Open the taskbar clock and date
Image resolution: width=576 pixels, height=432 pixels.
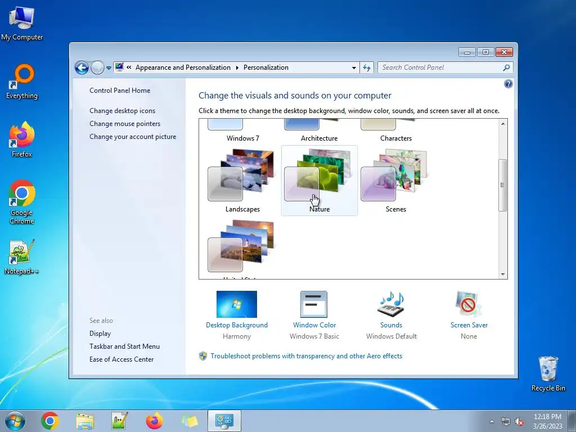(x=548, y=421)
